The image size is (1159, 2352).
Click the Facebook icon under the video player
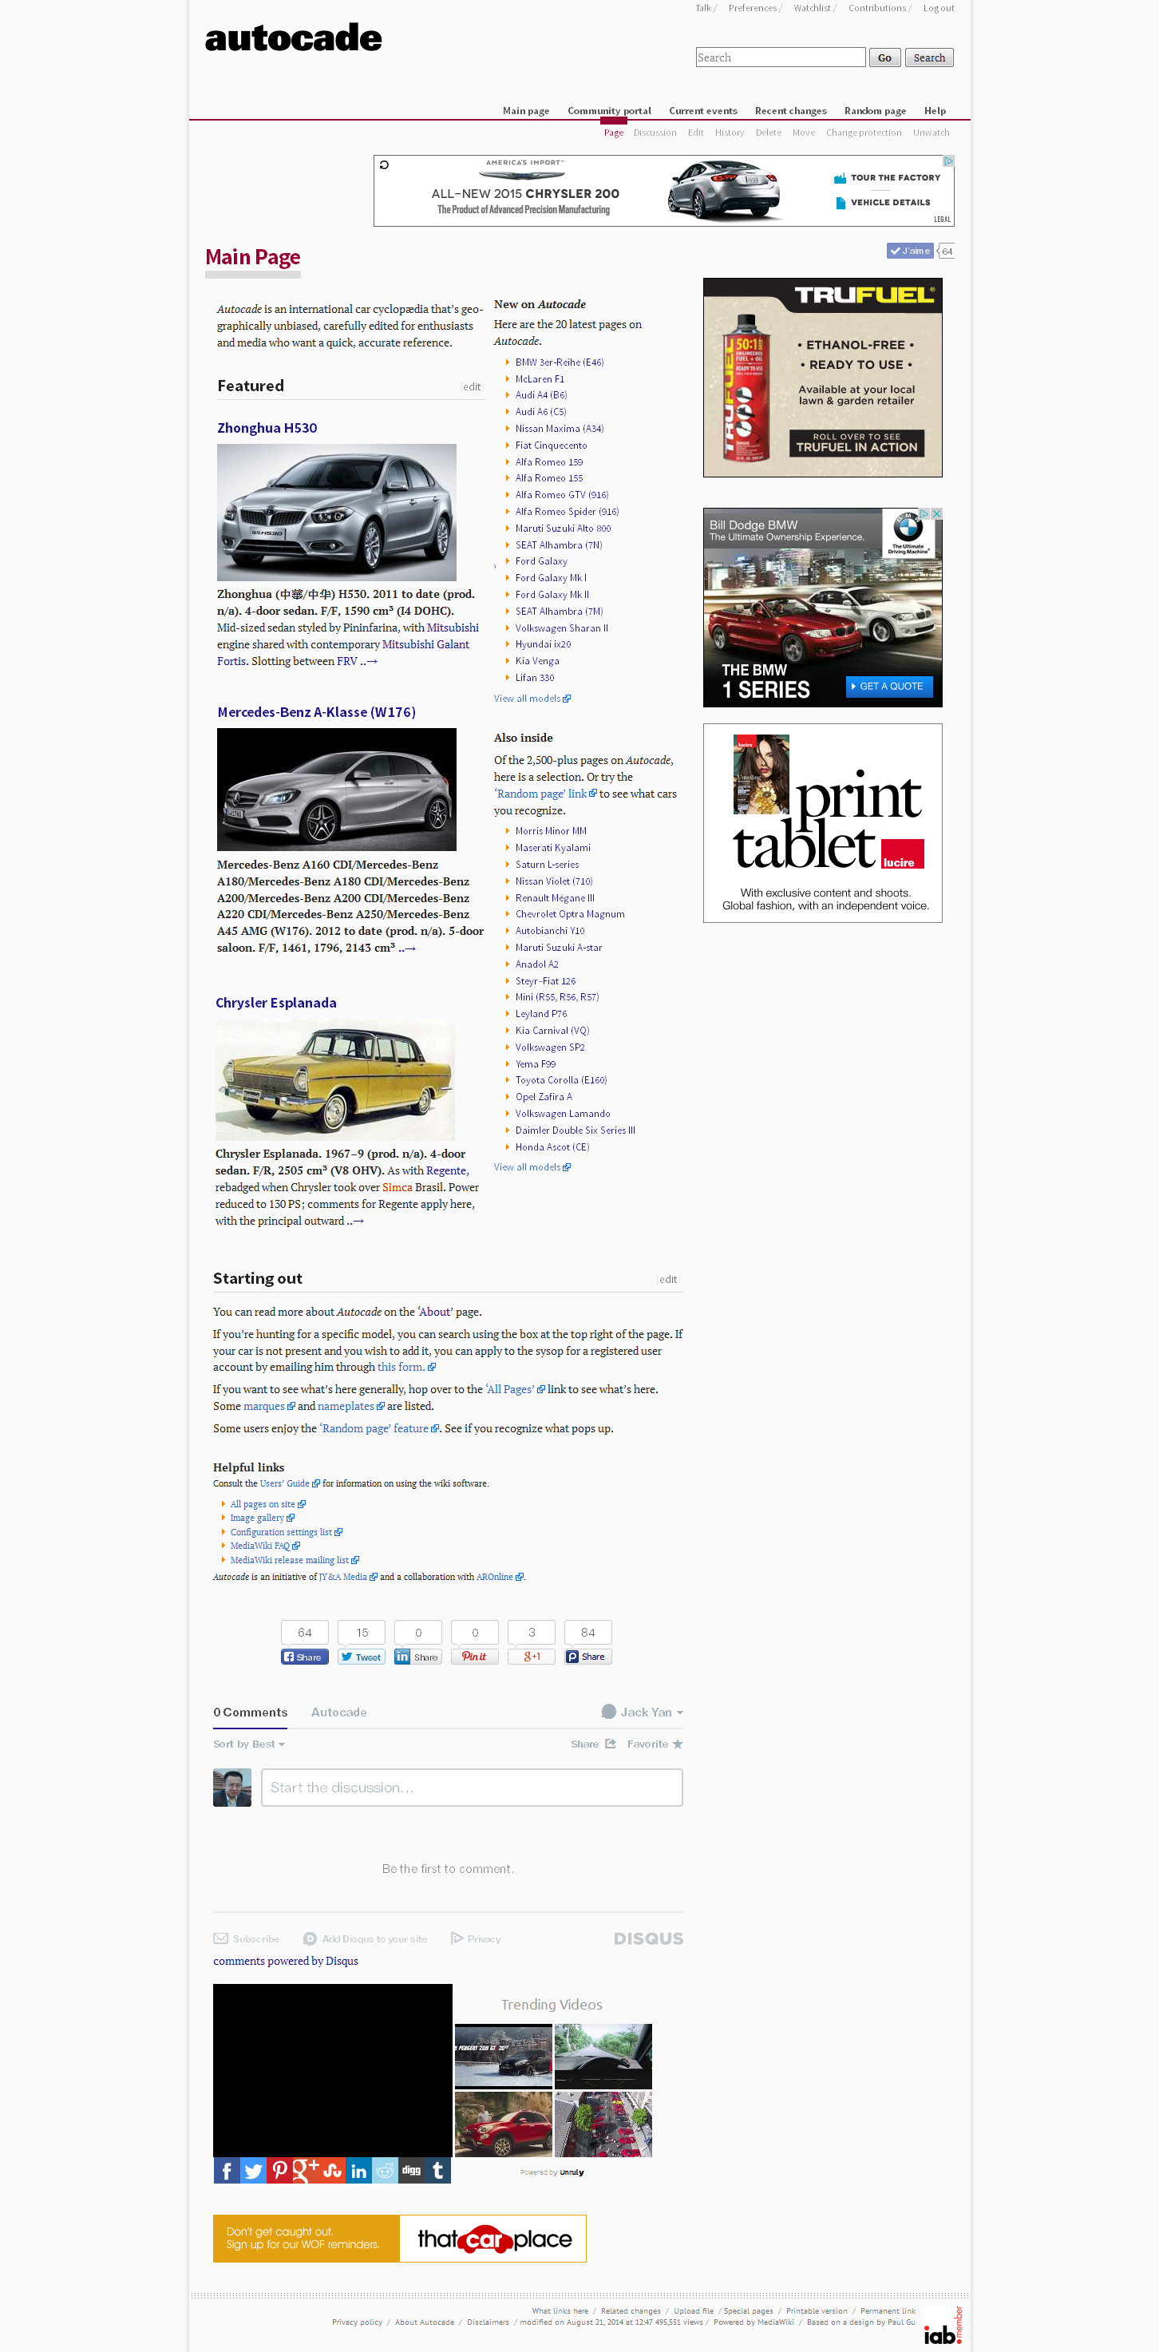tap(227, 2170)
